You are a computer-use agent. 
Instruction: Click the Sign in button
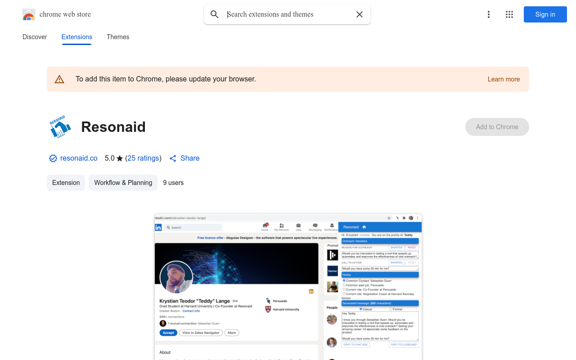pyautogui.click(x=545, y=14)
